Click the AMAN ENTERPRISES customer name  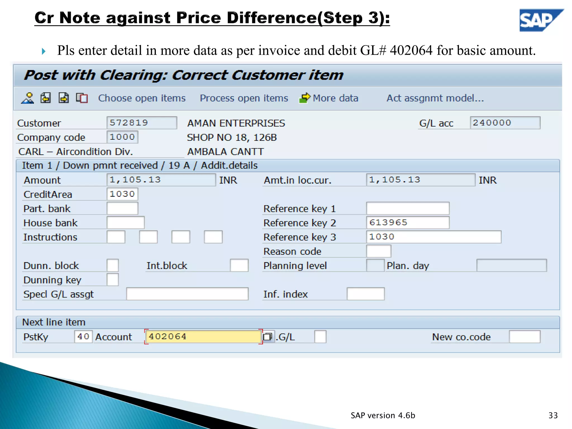coord(236,123)
